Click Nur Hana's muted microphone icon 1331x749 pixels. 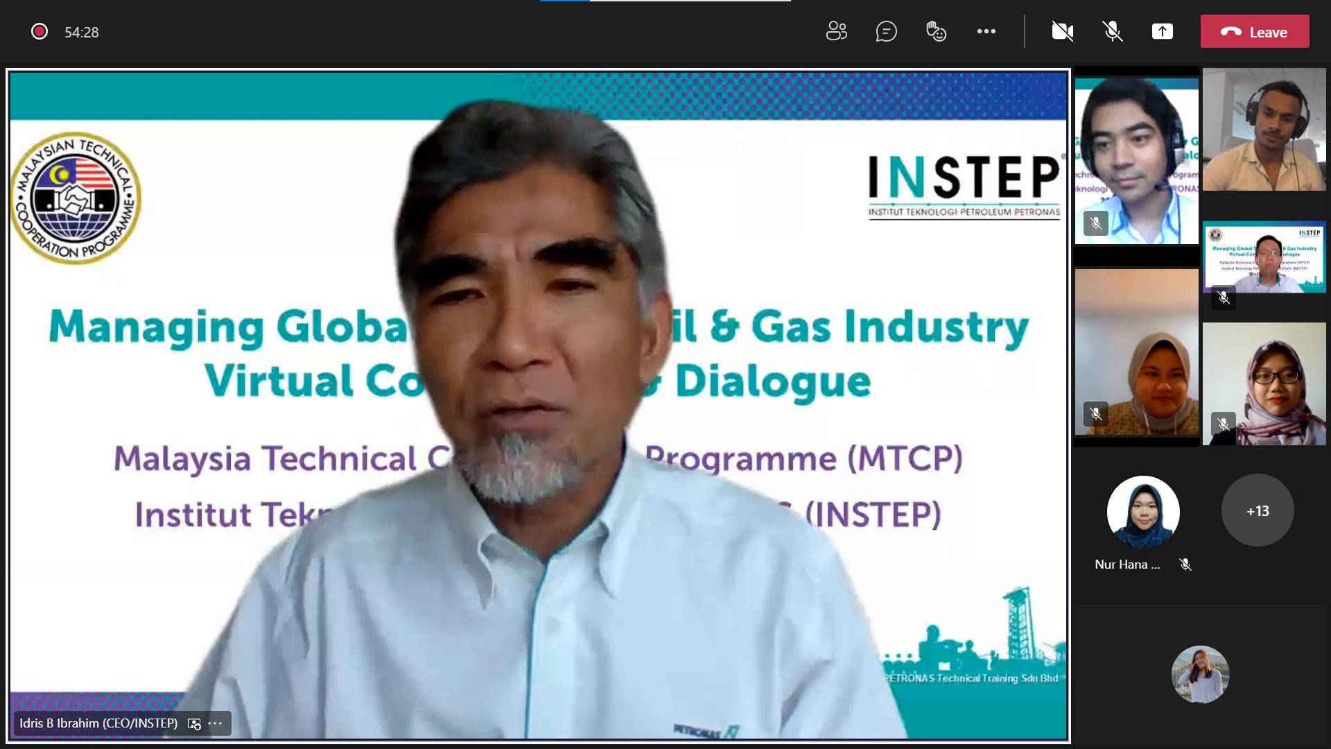(x=1185, y=565)
